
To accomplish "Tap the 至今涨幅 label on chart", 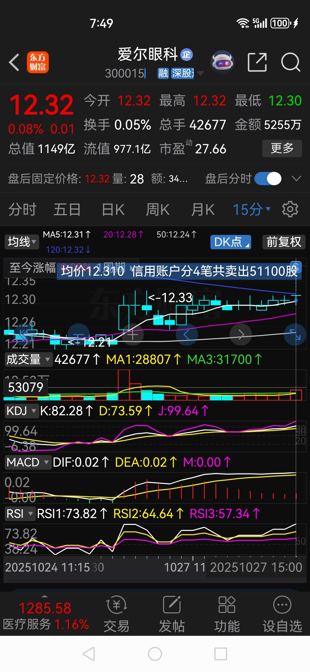I will pyautogui.click(x=32, y=268).
